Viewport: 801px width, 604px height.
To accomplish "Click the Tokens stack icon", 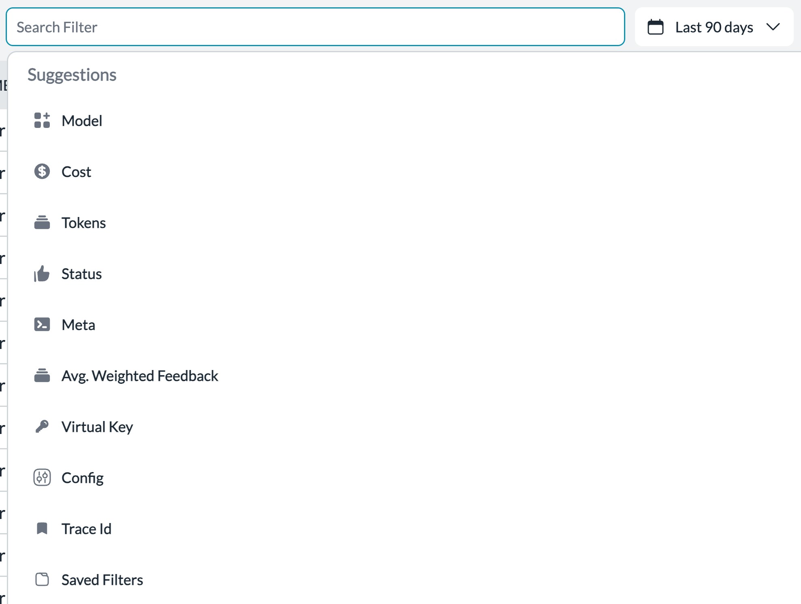I will (42, 223).
